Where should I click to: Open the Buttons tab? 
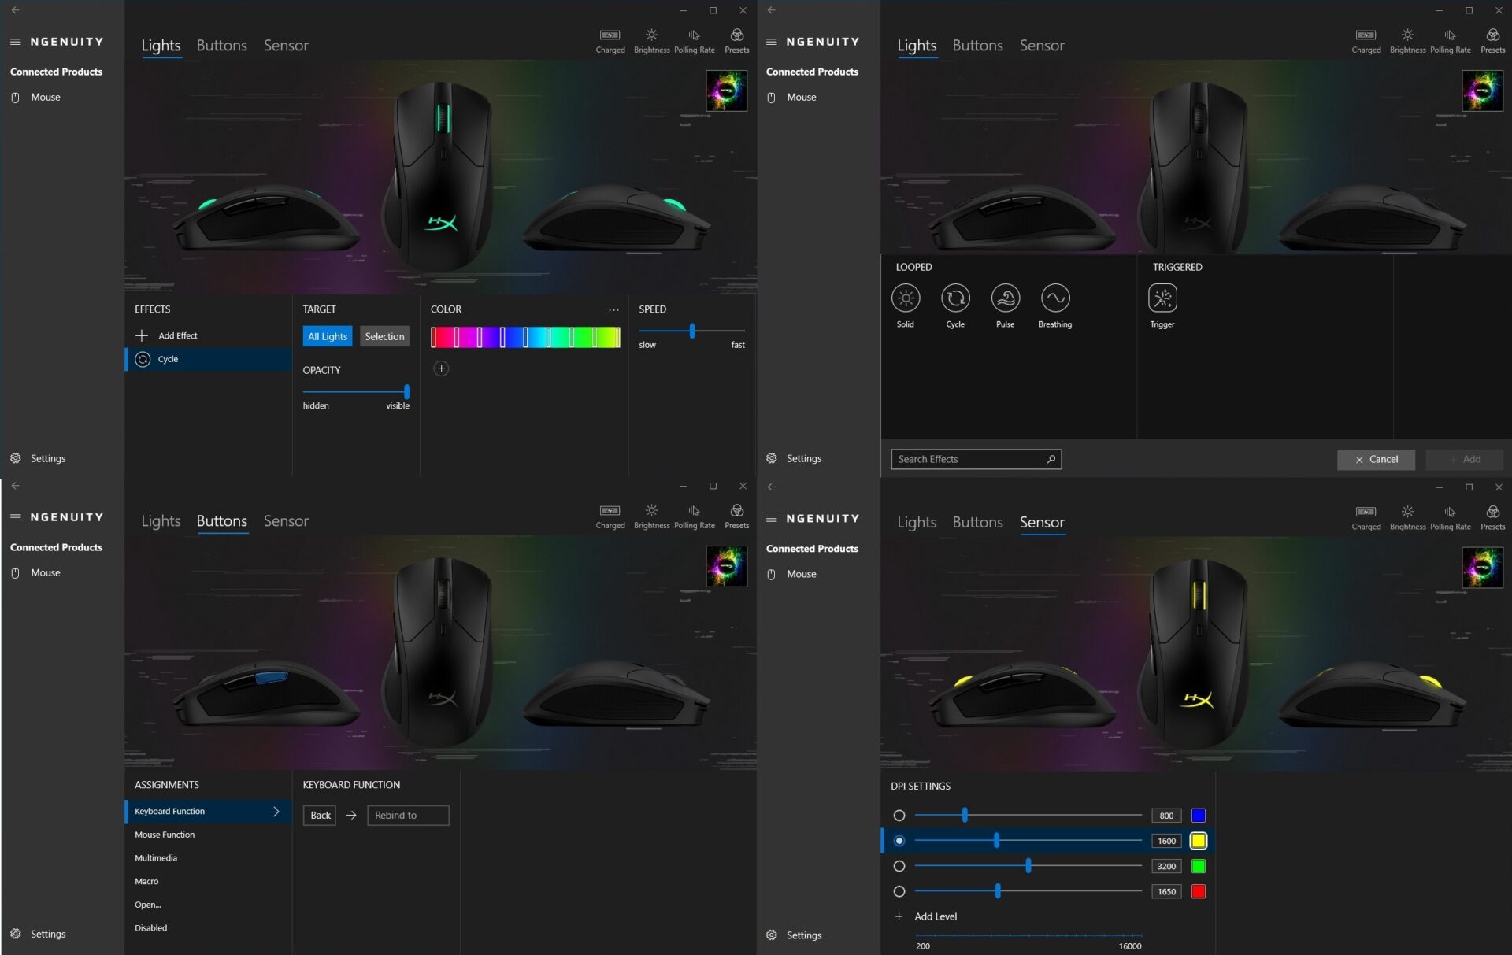[x=221, y=520]
